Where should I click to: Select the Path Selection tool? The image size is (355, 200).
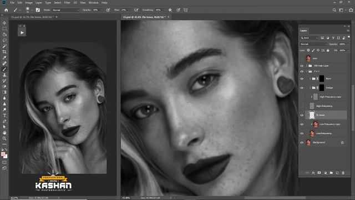point(4,127)
